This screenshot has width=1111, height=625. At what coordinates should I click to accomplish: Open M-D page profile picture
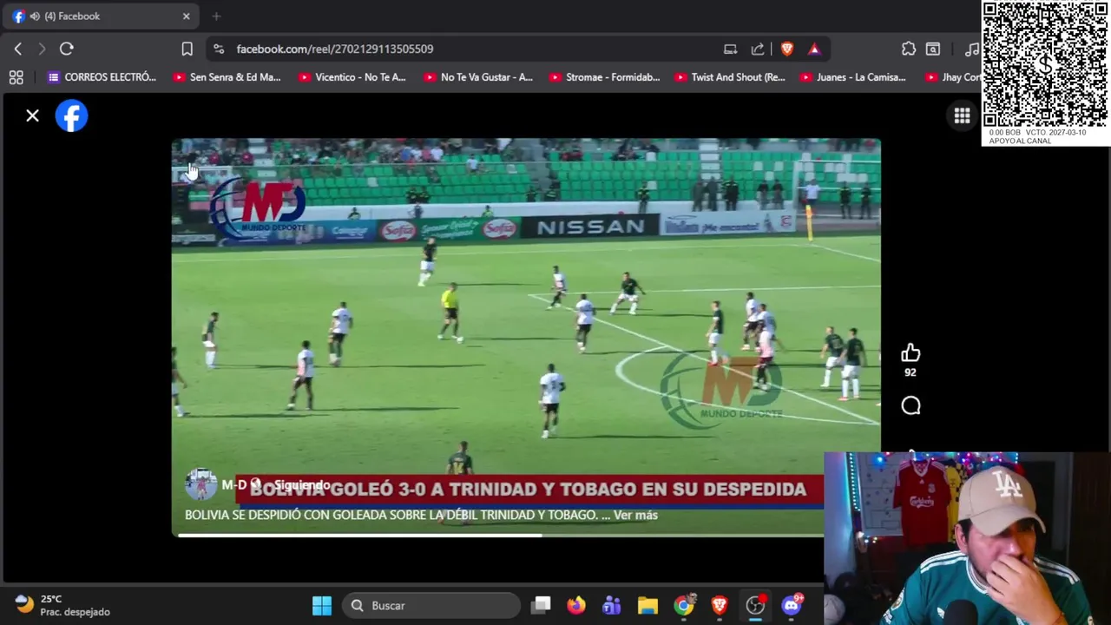[x=201, y=484]
